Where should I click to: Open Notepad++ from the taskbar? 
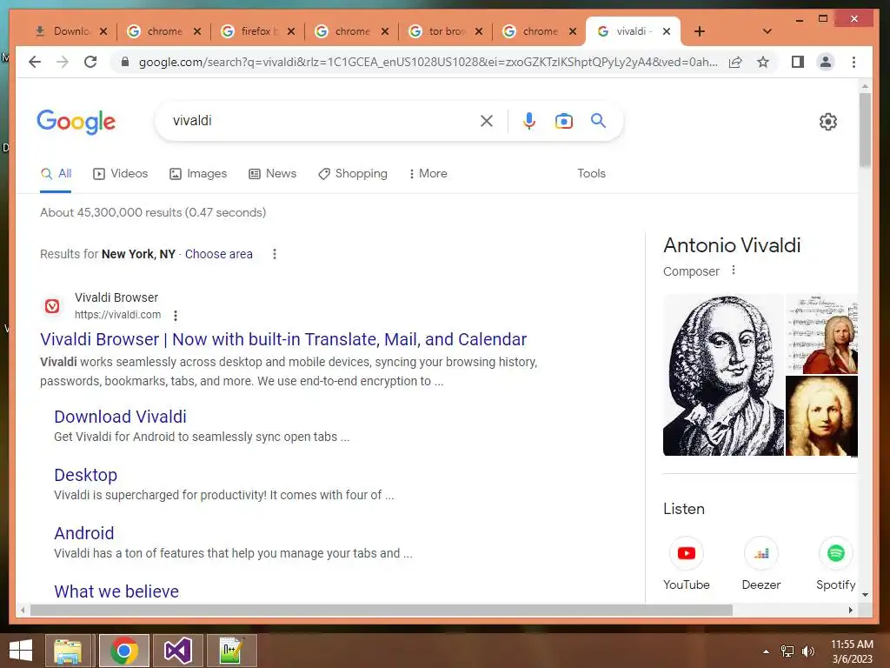pos(231,651)
